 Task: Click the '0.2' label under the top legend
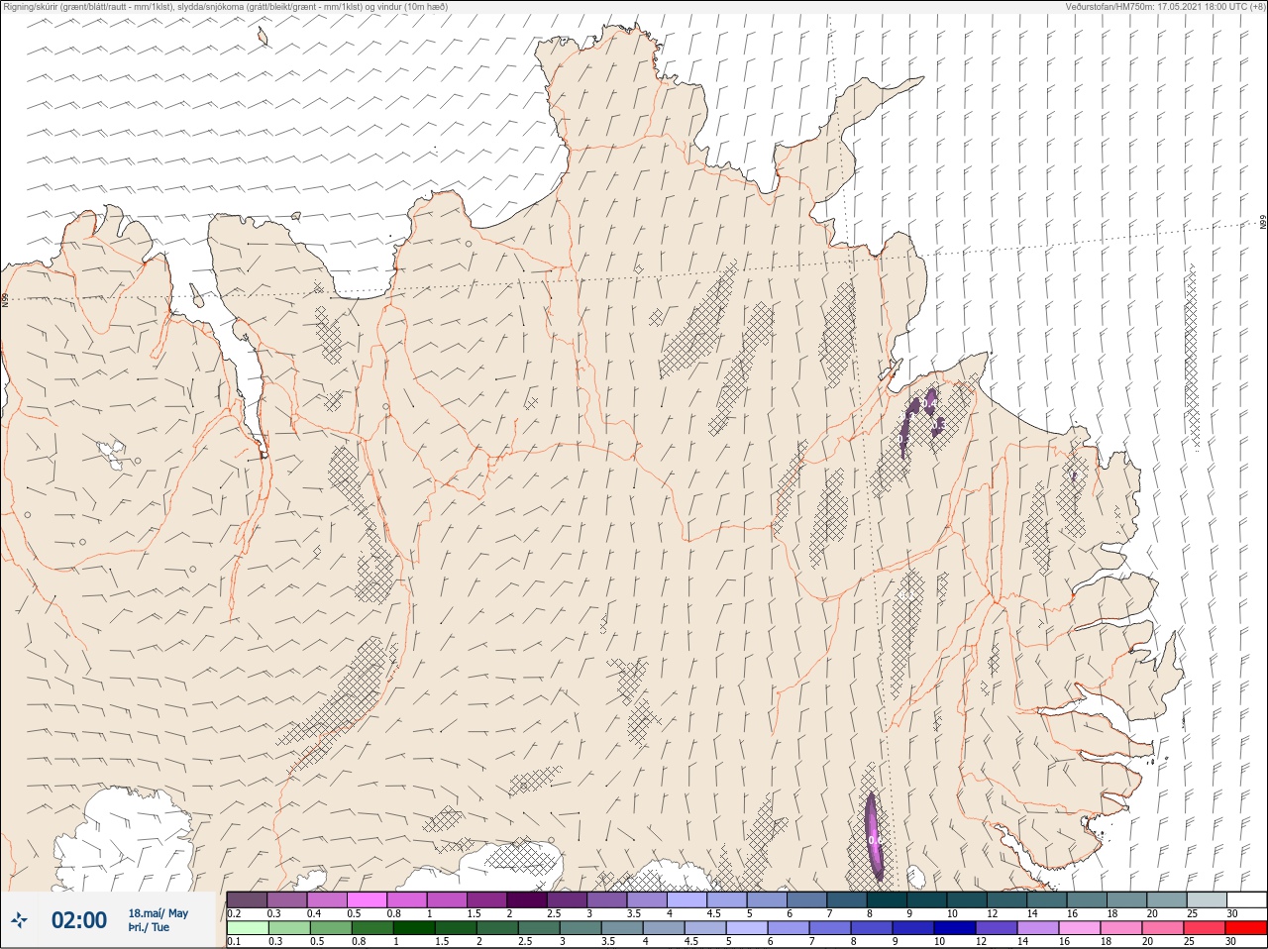[234, 913]
